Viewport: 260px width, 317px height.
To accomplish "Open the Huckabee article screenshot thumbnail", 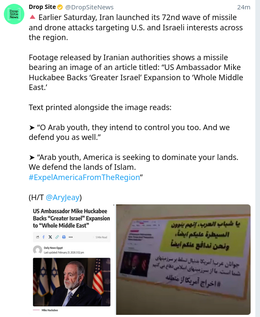I will pyautogui.click(x=72, y=259).
